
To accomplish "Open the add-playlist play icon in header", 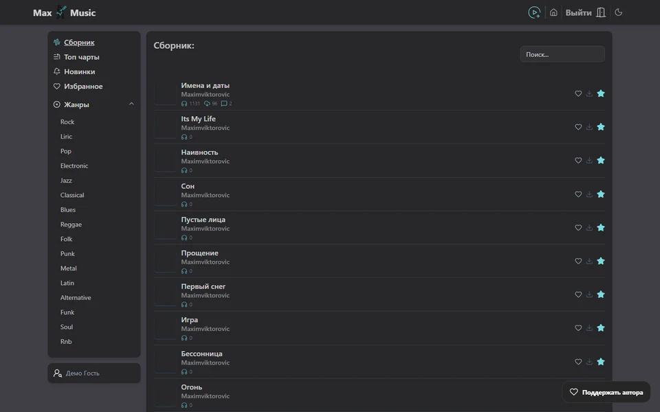I will pos(534,12).
